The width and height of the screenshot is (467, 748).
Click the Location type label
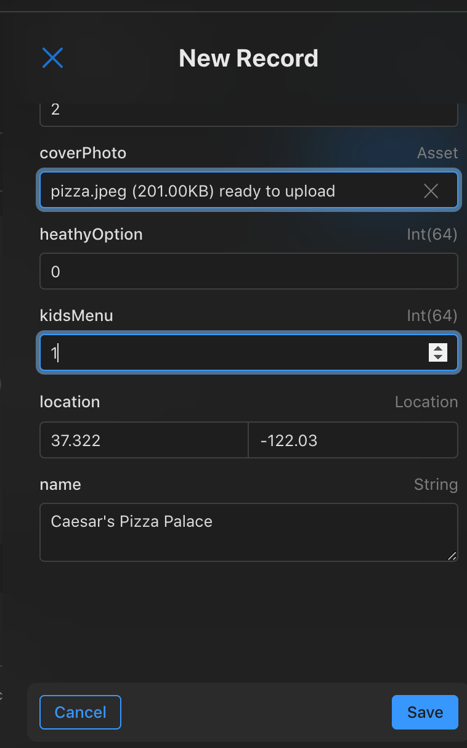click(426, 402)
